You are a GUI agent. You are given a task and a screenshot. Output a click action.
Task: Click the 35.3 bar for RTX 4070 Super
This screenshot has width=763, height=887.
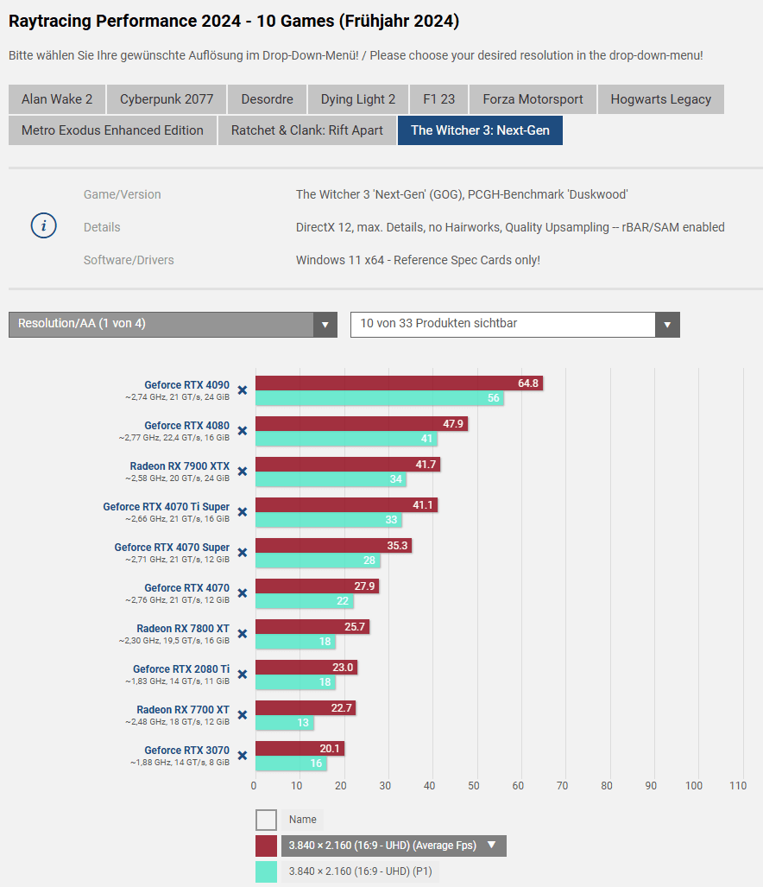[x=333, y=545]
